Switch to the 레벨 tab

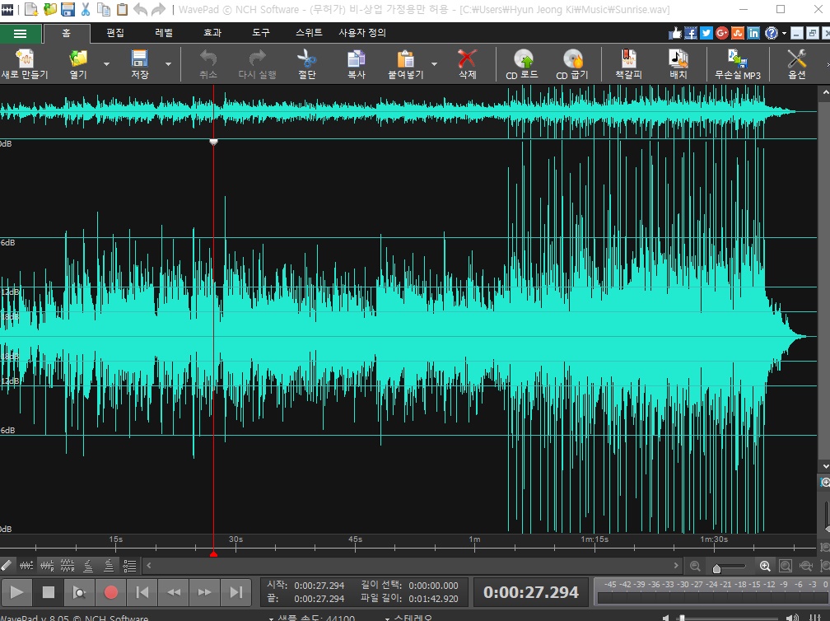coord(164,33)
